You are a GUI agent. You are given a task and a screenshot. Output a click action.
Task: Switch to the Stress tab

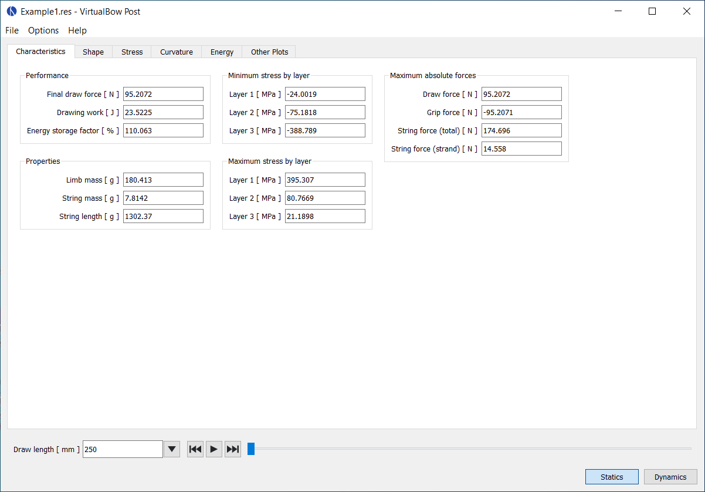point(132,52)
